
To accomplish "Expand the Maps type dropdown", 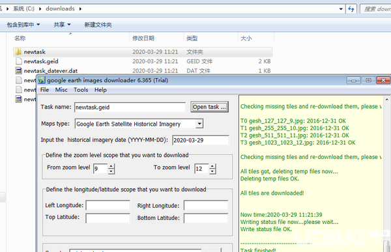I will tap(199, 124).
